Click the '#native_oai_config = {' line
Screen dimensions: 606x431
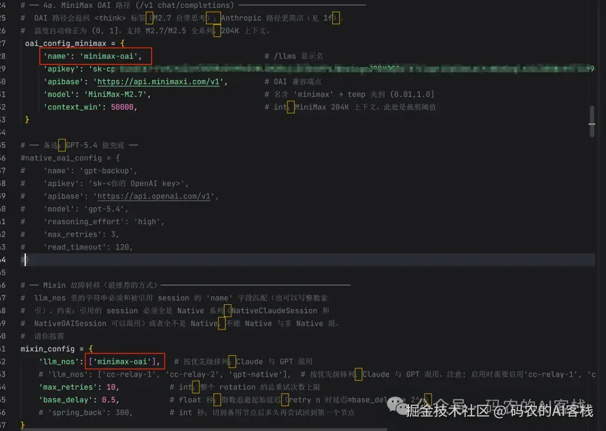pyautogui.click(x=70, y=158)
